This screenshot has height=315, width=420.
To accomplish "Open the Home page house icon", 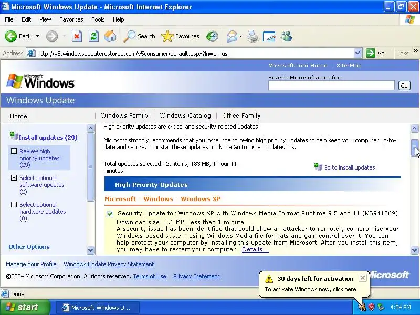I will [x=110, y=36].
